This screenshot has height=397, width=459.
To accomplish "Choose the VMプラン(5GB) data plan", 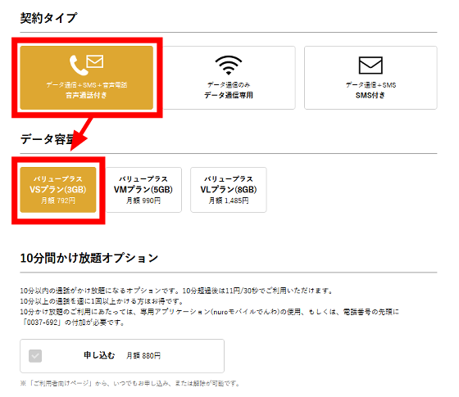I will click(x=143, y=190).
